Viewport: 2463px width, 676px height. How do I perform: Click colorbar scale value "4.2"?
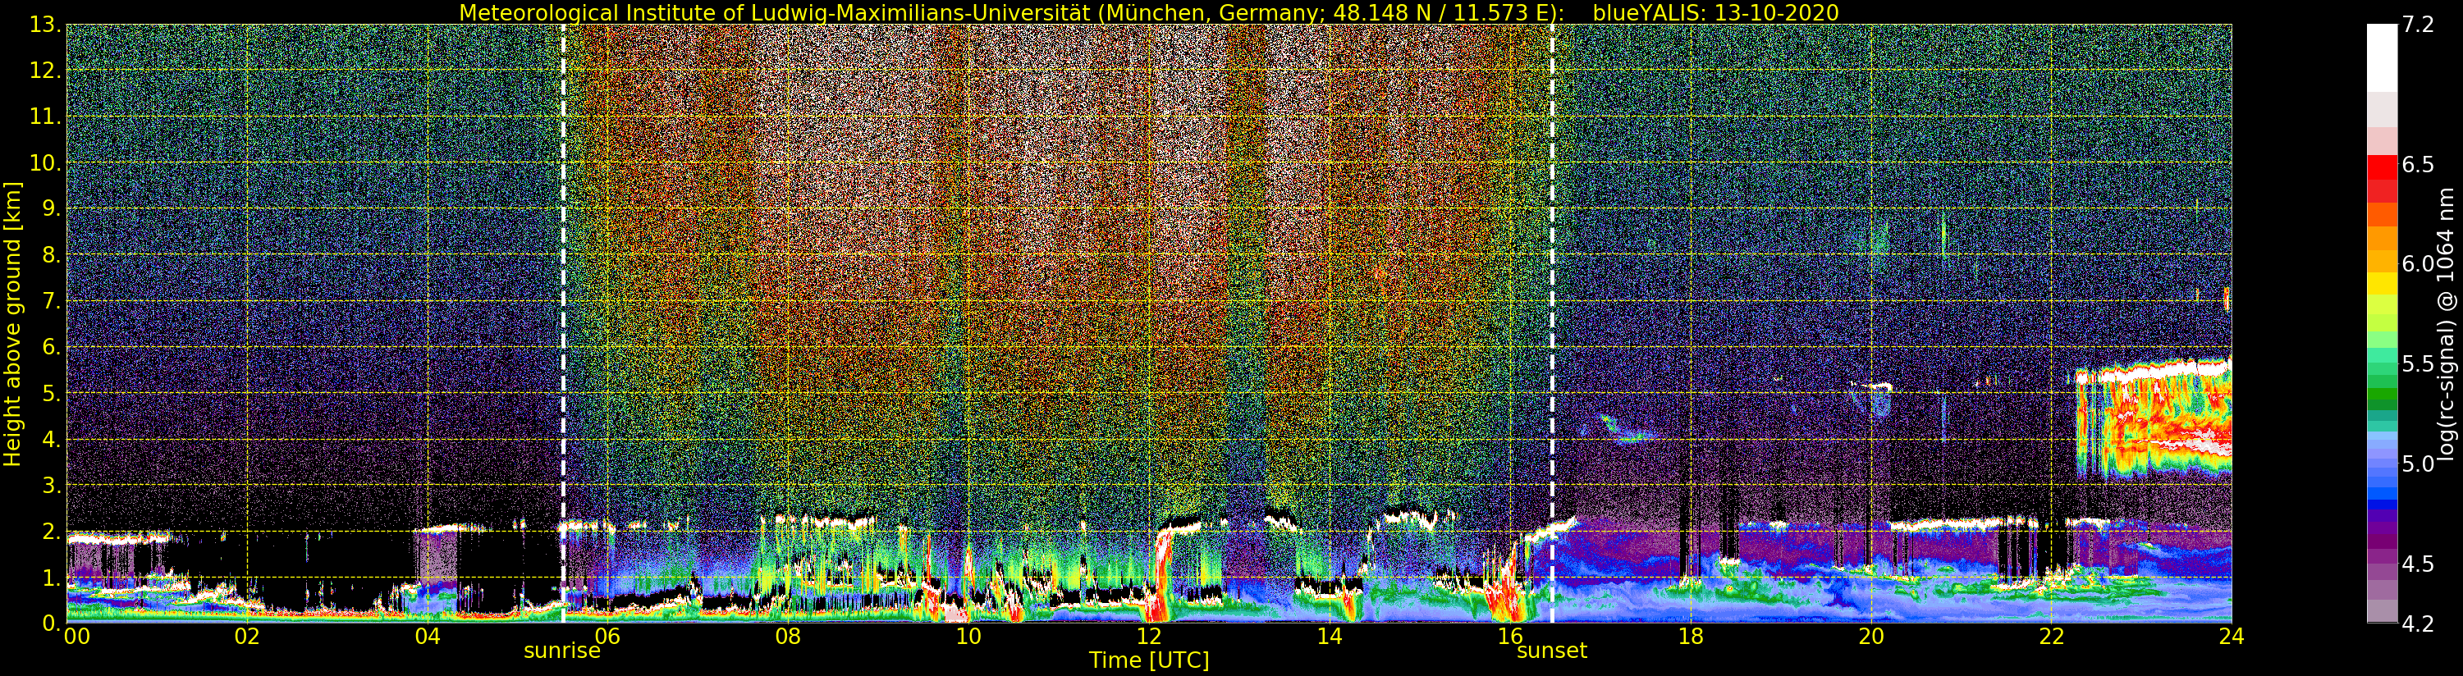pyautogui.click(x=2418, y=623)
